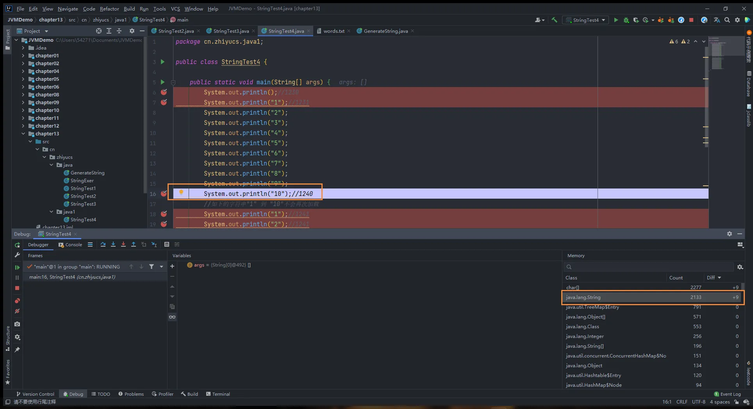Collapse the zhiyucs package
Viewport: 753px width, 409px height.
[44, 157]
